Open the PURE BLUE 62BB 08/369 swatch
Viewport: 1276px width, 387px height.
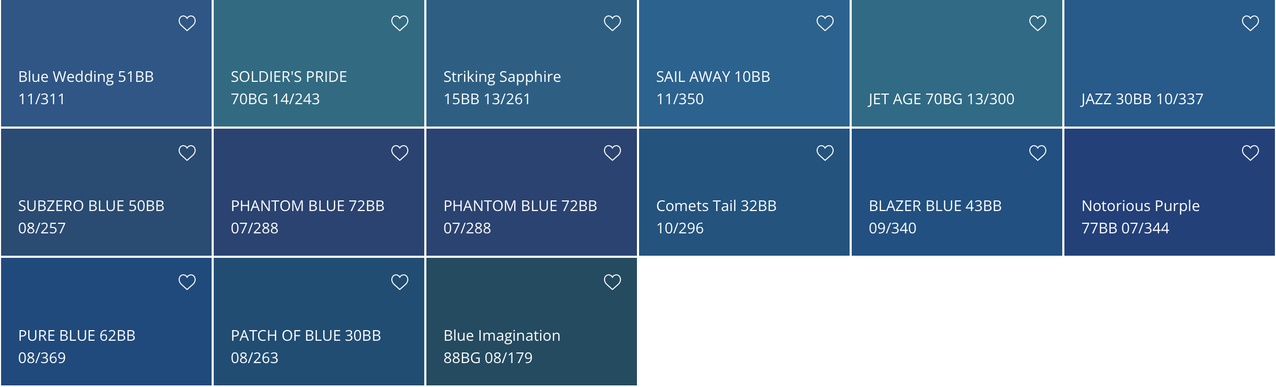pos(106,322)
